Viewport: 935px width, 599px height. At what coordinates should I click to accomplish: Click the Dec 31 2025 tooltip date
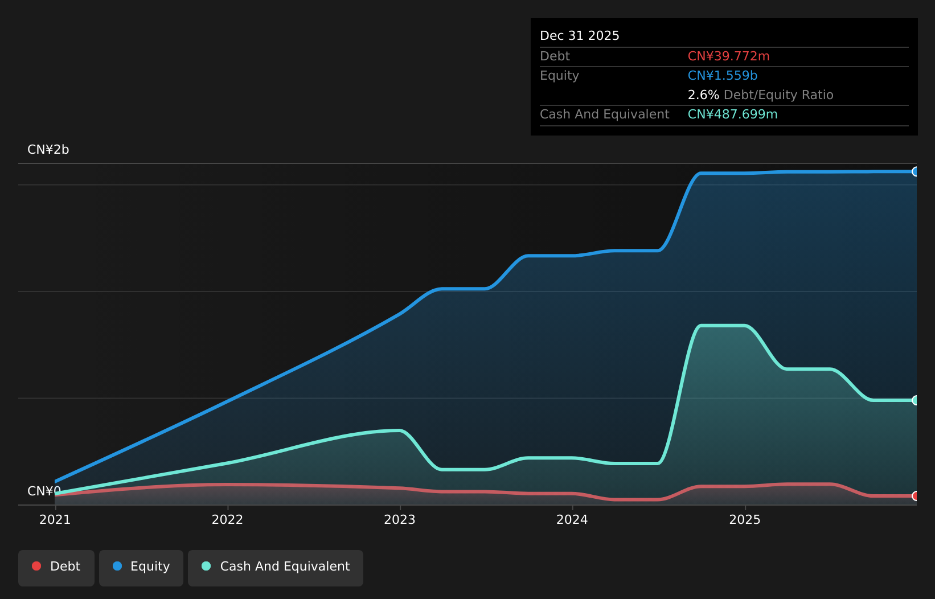tap(580, 36)
